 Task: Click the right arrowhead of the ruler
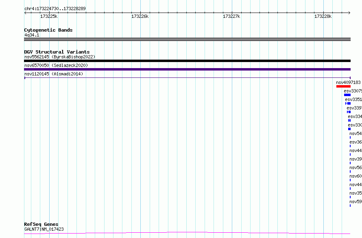(349, 13)
